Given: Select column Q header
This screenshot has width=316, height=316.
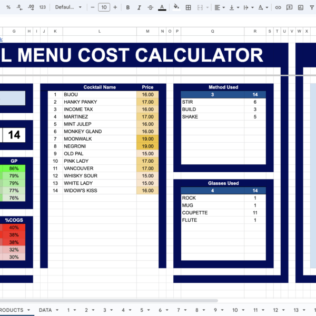Looking at the screenshot, I should tap(213, 31).
